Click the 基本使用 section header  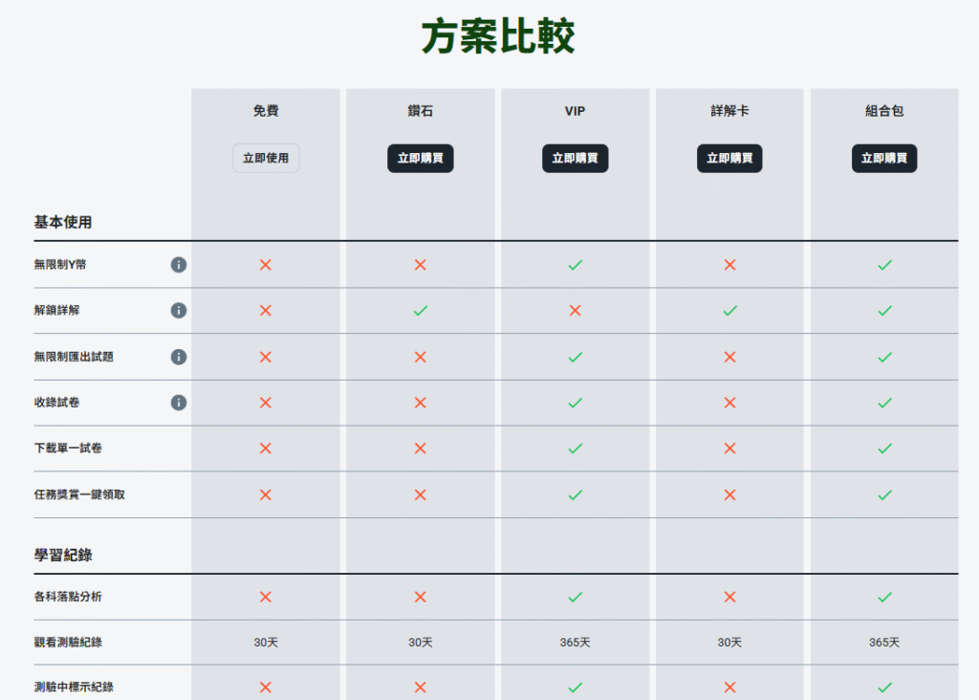coord(63,223)
